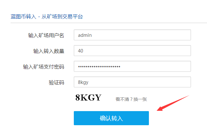Click the 输入转入数量 label
The height and width of the screenshot is (138, 207).
pyautogui.click(x=49, y=51)
